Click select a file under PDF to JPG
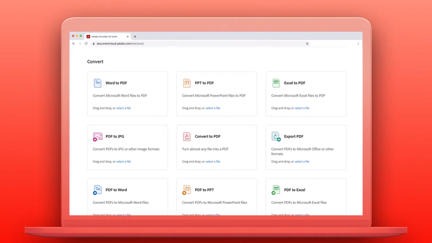Screen dimensions: 432x243 point(124,161)
